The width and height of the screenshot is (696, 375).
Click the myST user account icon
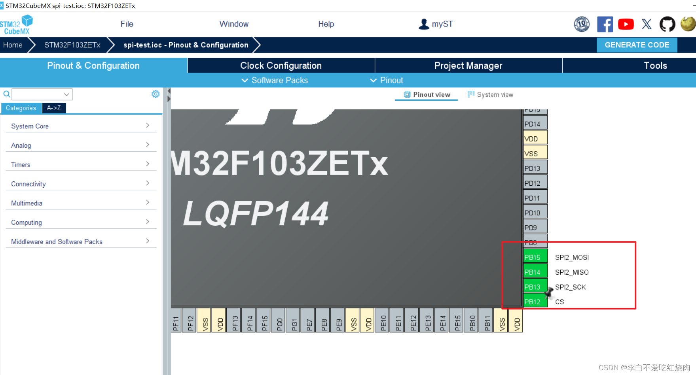point(424,24)
